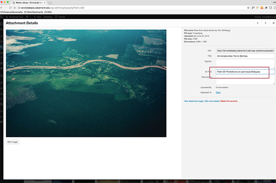Open the CGU bookmarks folder
The image size is (276, 183).
tap(48, 12)
